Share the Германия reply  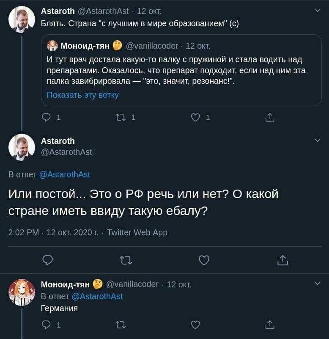tap(269, 325)
